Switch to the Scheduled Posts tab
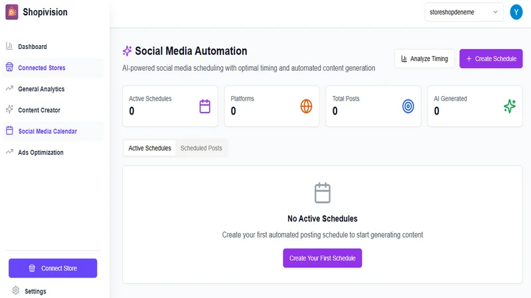Screen dimensions: 531x298 coord(201,148)
